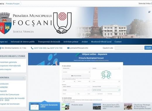Click the info icon in Solicitant field
Screen dimensions: 152x111
[x=89, y=72]
